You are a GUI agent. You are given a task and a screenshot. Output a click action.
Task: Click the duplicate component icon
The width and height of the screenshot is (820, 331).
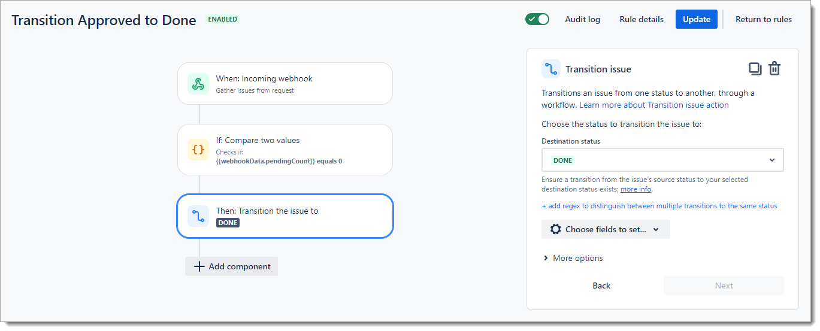(x=755, y=69)
